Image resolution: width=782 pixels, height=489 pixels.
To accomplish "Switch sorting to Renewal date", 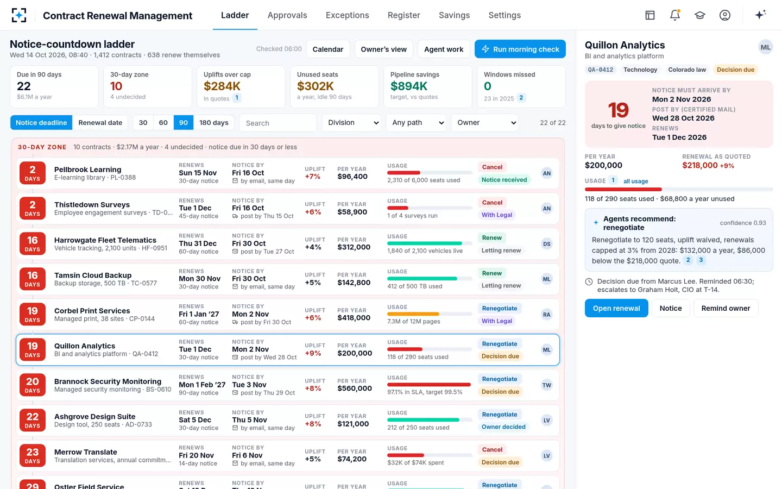I will click(x=100, y=123).
